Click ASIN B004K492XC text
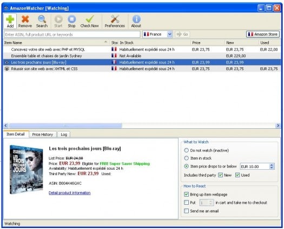The image size is (284, 229). point(65,183)
